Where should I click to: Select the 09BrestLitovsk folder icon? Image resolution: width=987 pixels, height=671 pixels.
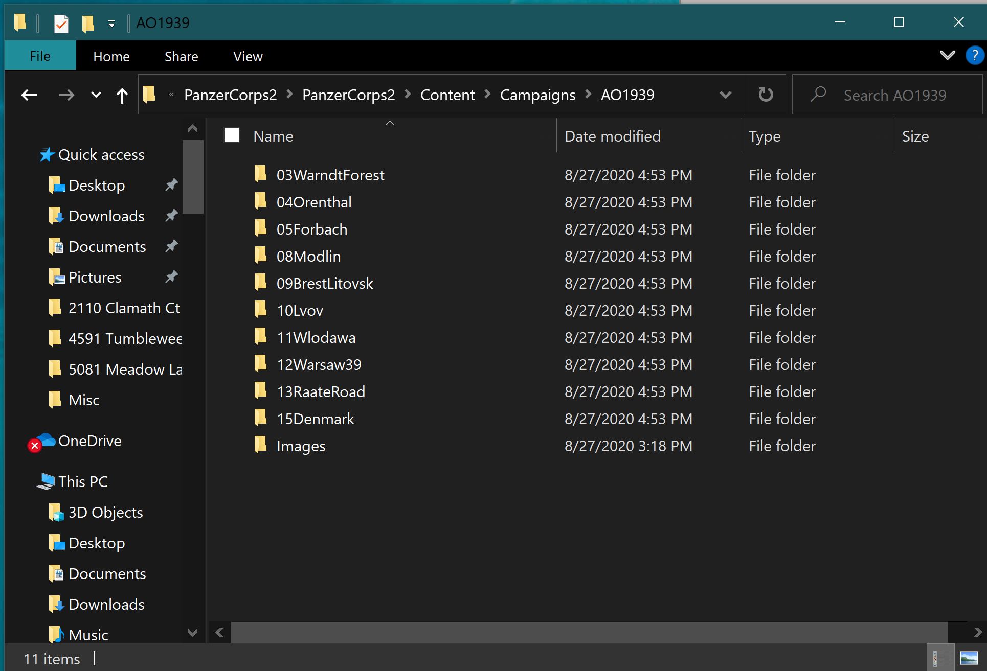click(x=260, y=282)
